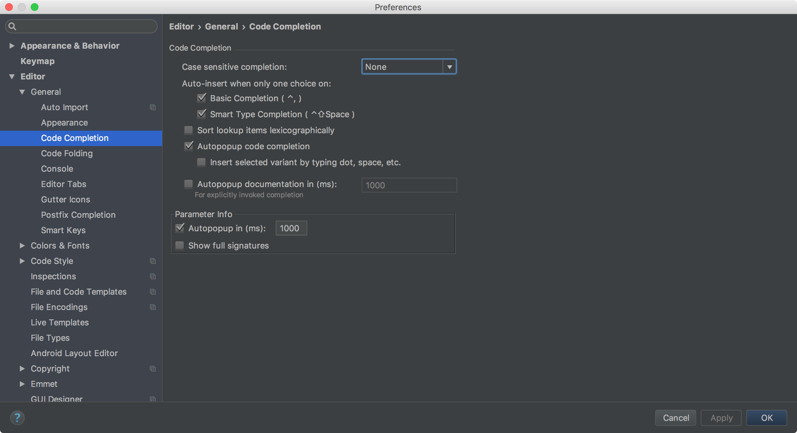Click project-level icon beside Auto Import
Viewport: 797px width, 433px height.
(x=153, y=107)
